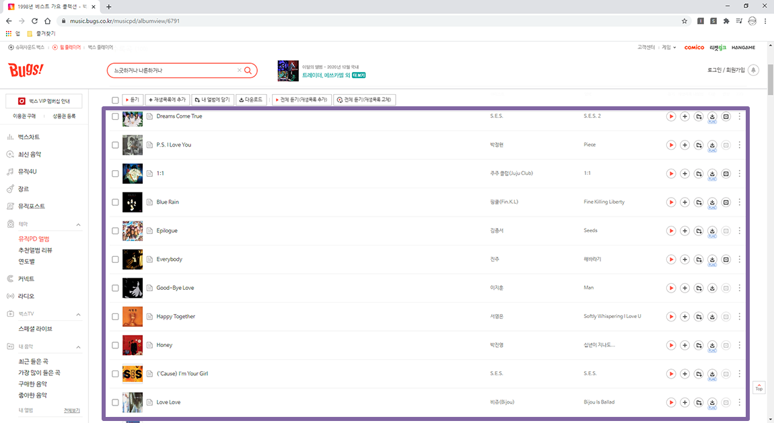The image size is (774, 423).
Task: Click the Top scroll-to-top button
Action: tap(759, 387)
